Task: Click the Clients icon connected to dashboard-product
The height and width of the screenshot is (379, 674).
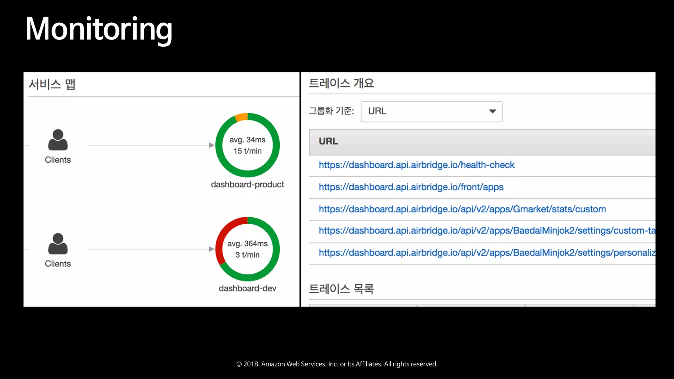Action: click(x=58, y=140)
